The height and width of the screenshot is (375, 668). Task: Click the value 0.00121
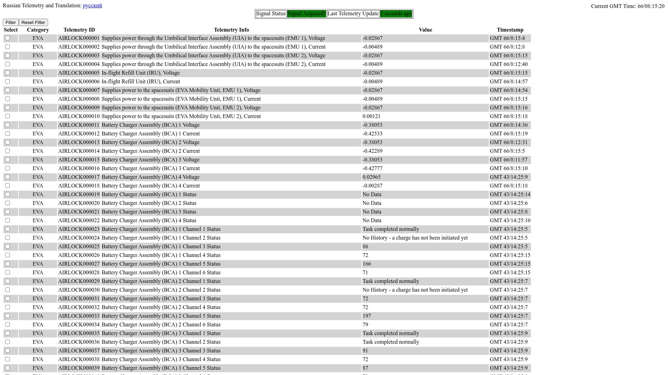372,116
